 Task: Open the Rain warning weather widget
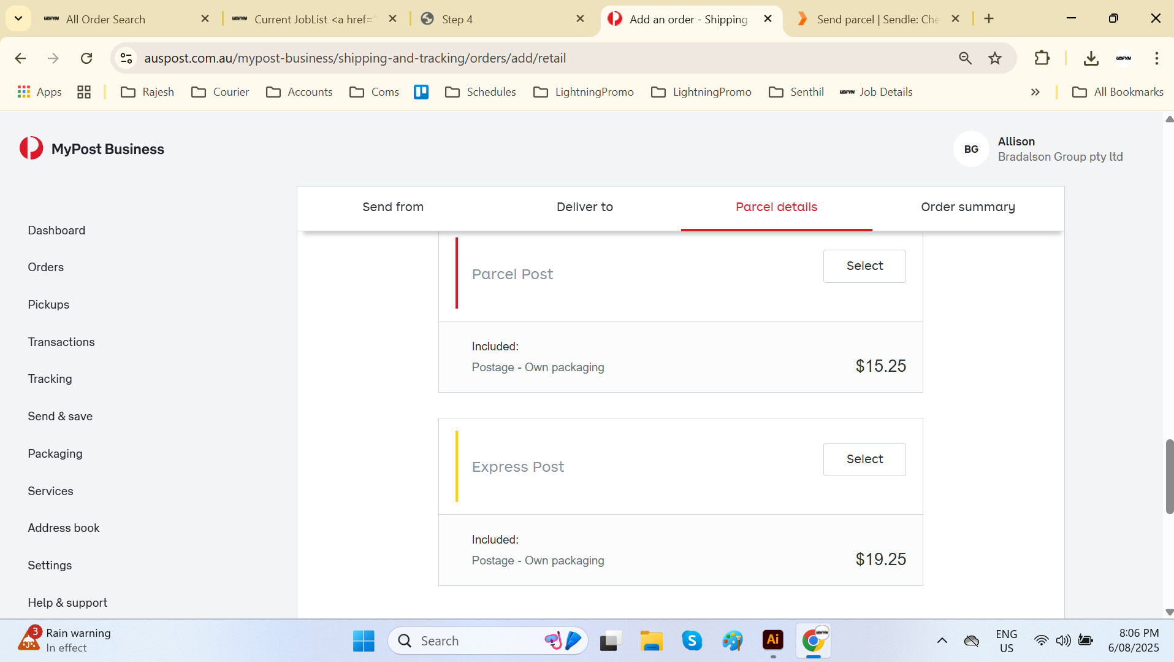coord(64,641)
